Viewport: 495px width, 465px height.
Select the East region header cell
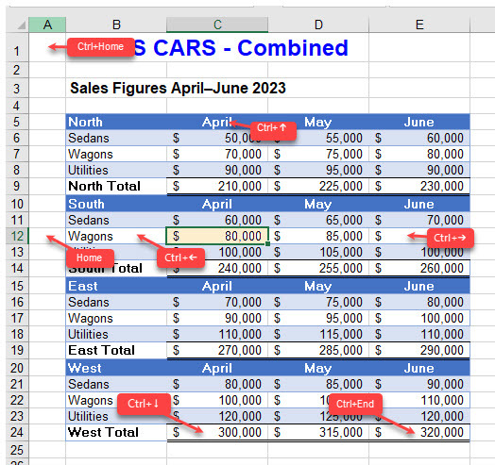point(116,286)
